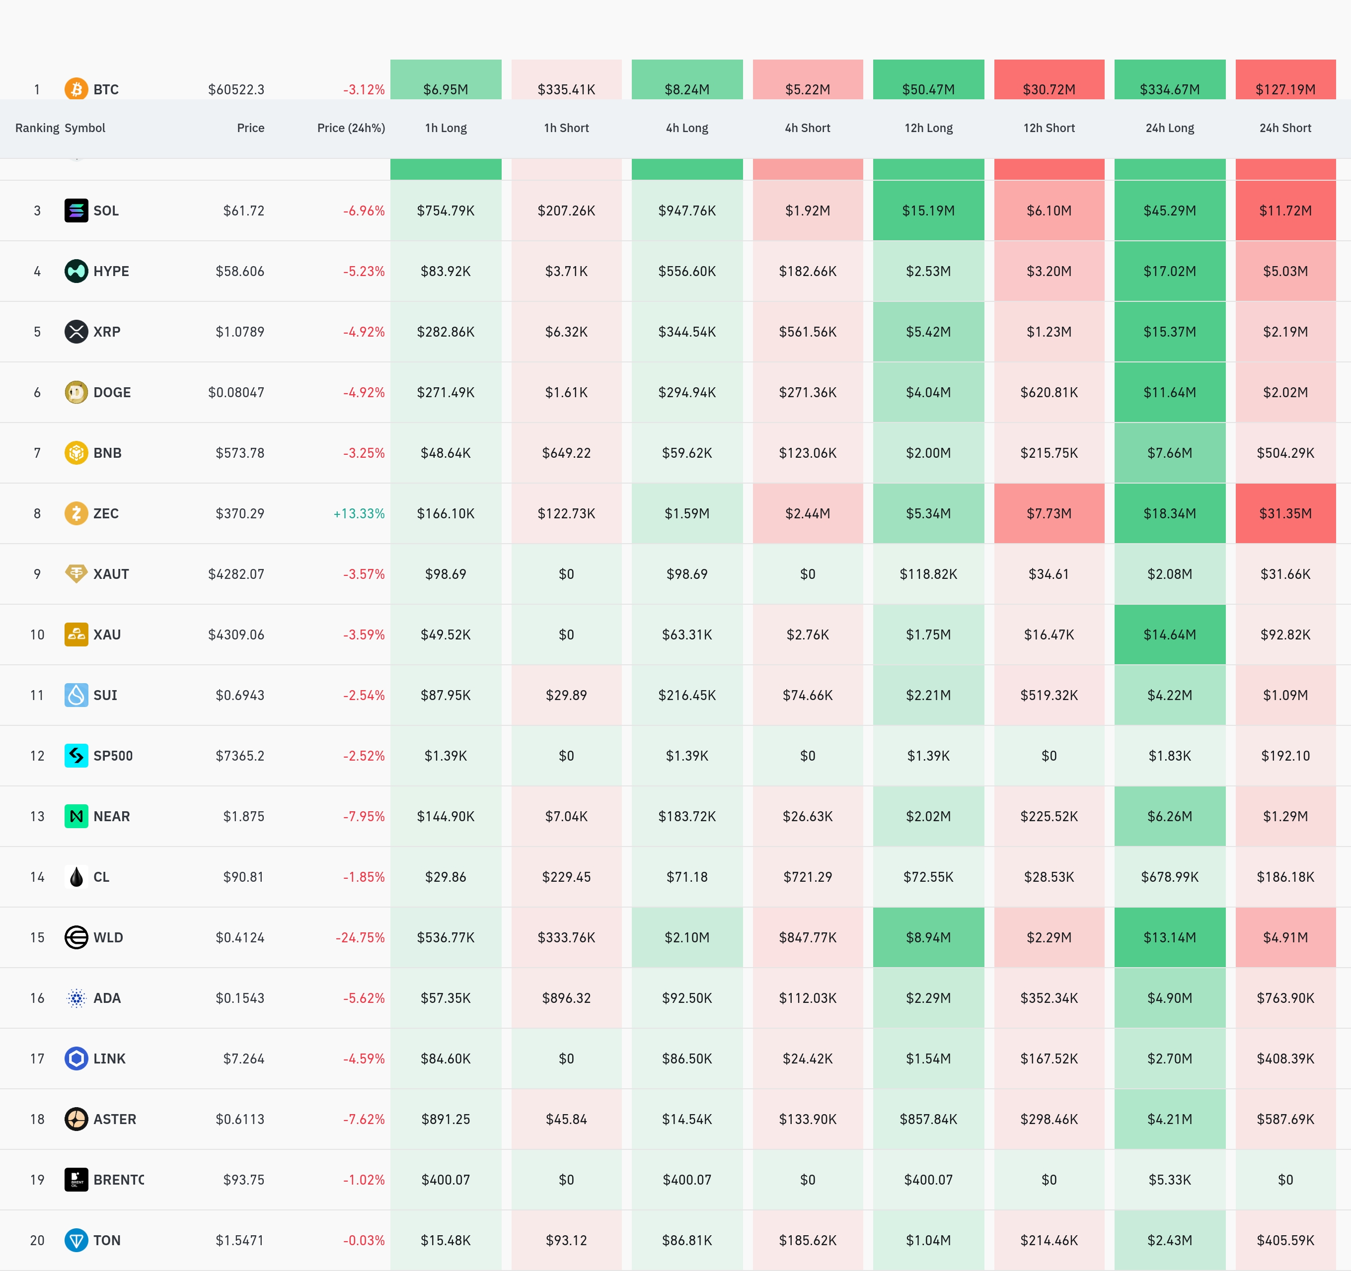The height and width of the screenshot is (1271, 1351).
Task: Click XAU 24h Long cell $14.64M
Action: coord(1170,635)
